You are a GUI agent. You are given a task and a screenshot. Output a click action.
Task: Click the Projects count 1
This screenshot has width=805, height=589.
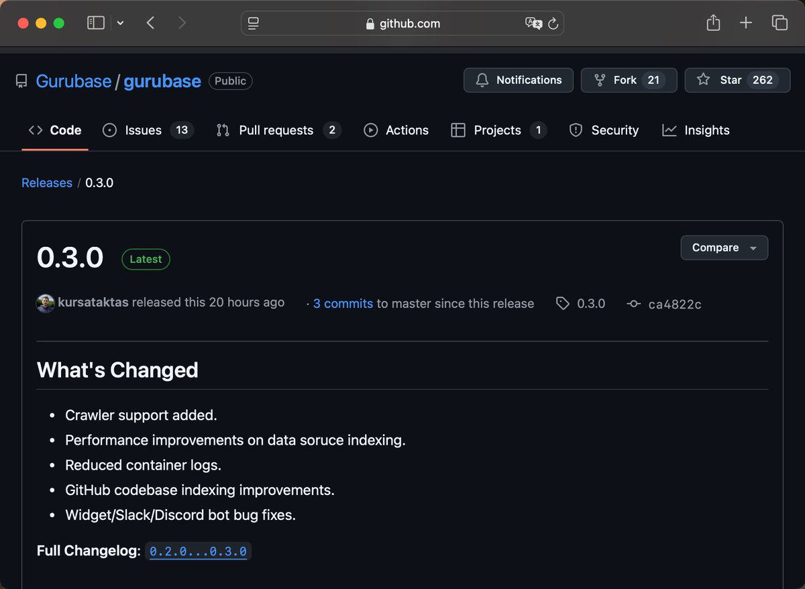pyautogui.click(x=538, y=130)
